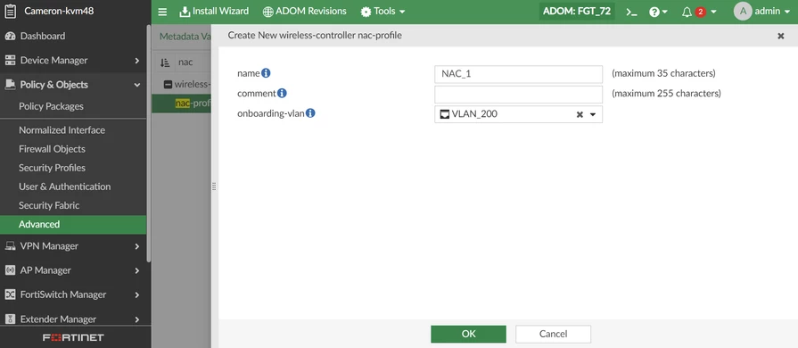
Task: Open the Install Wizard
Action: [x=214, y=12]
